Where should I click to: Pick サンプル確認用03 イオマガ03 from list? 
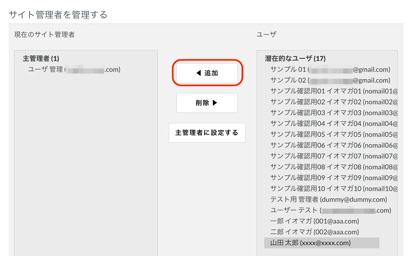coord(334,113)
